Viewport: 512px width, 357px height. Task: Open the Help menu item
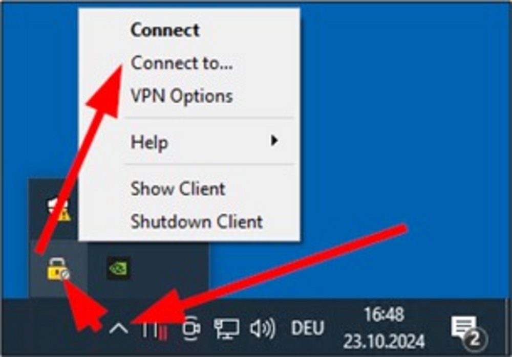click(x=149, y=142)
